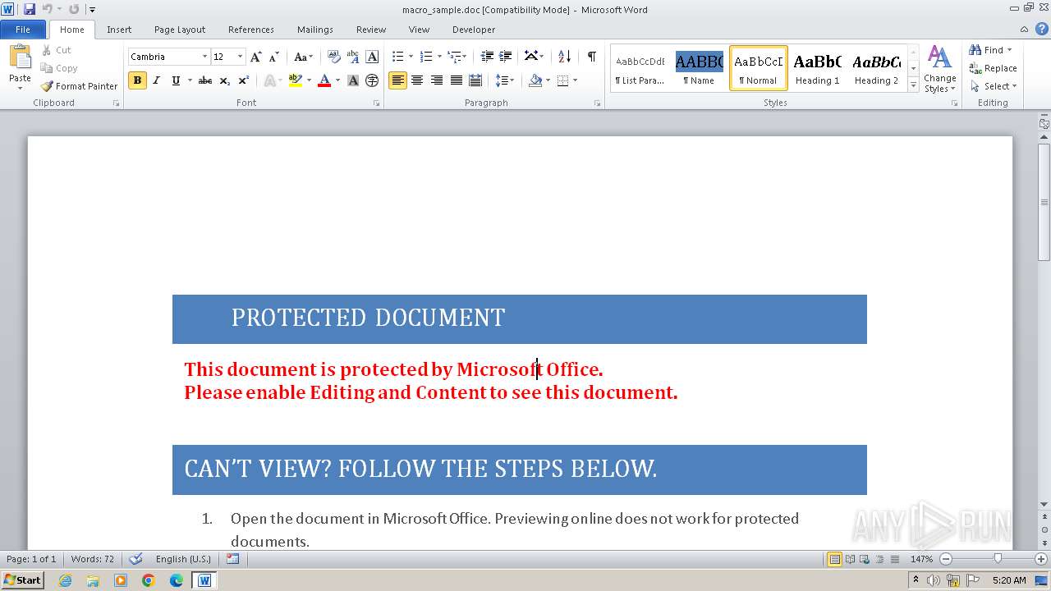This screenshot has height=591, width=1051.
Task: Switch to Draft view
Action: click(x=893, y=559)
